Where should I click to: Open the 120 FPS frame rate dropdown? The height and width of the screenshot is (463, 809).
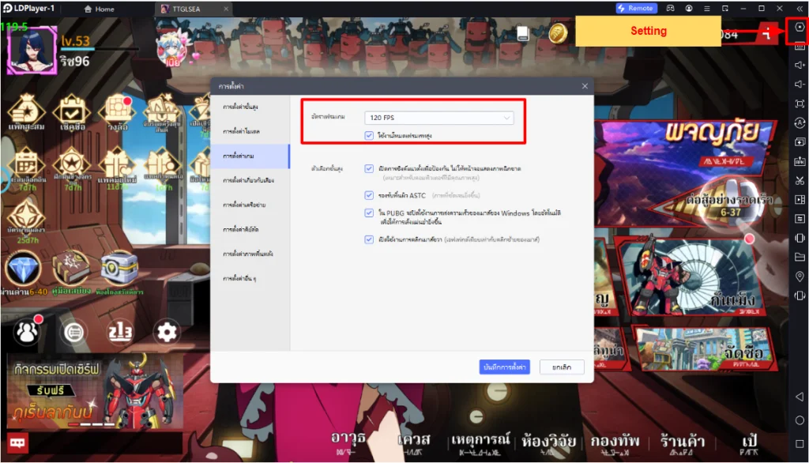click(x=438, y=118)
